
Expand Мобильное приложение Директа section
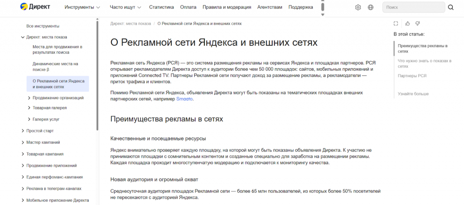coord(23,200)
